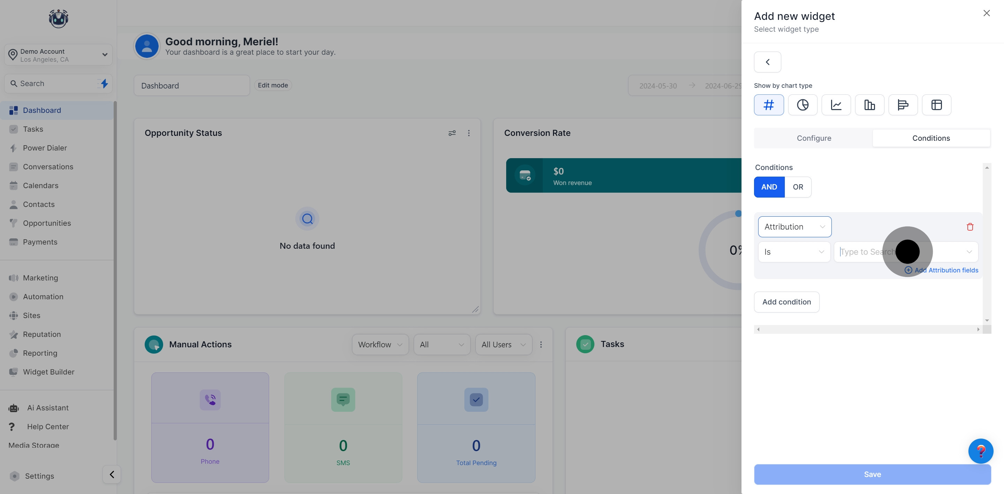Viewport: 1004px width, 494px height.
Task: Switch to the Configure tab
Action: (813, 138)
